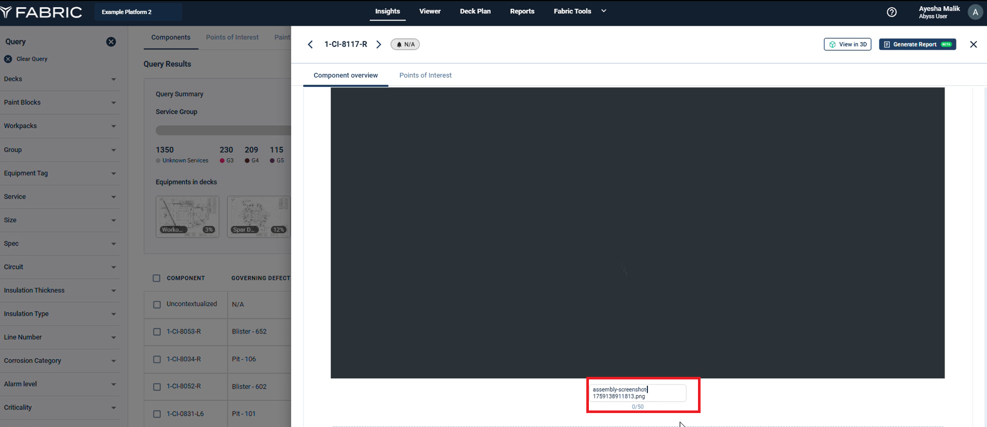This screenshot has height=427, width=987.
Task: Click the Clear Query x icon
Action: point(8,59)
